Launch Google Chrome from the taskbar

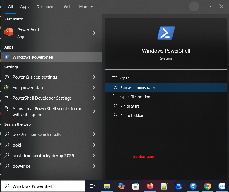pyautogui.click(x=208, y=186)
